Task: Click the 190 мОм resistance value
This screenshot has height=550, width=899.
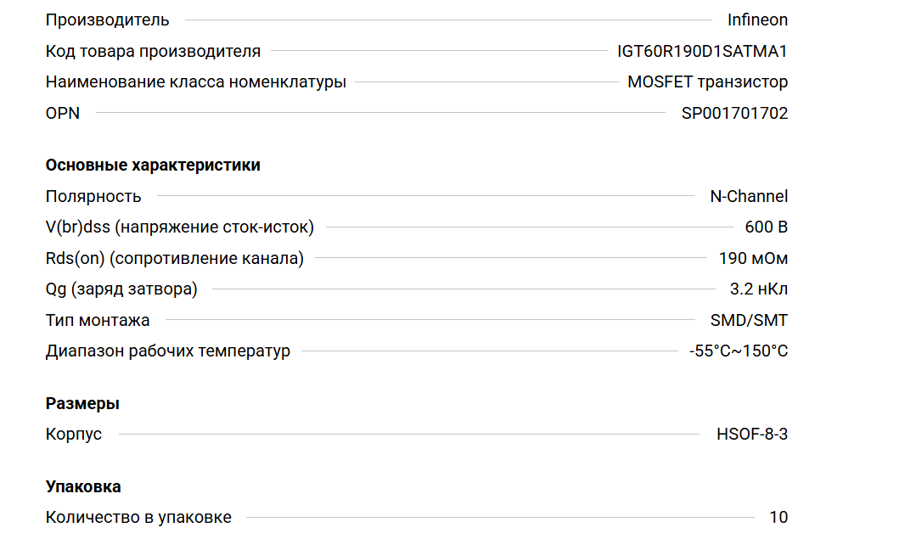Action: click(752, 259)
